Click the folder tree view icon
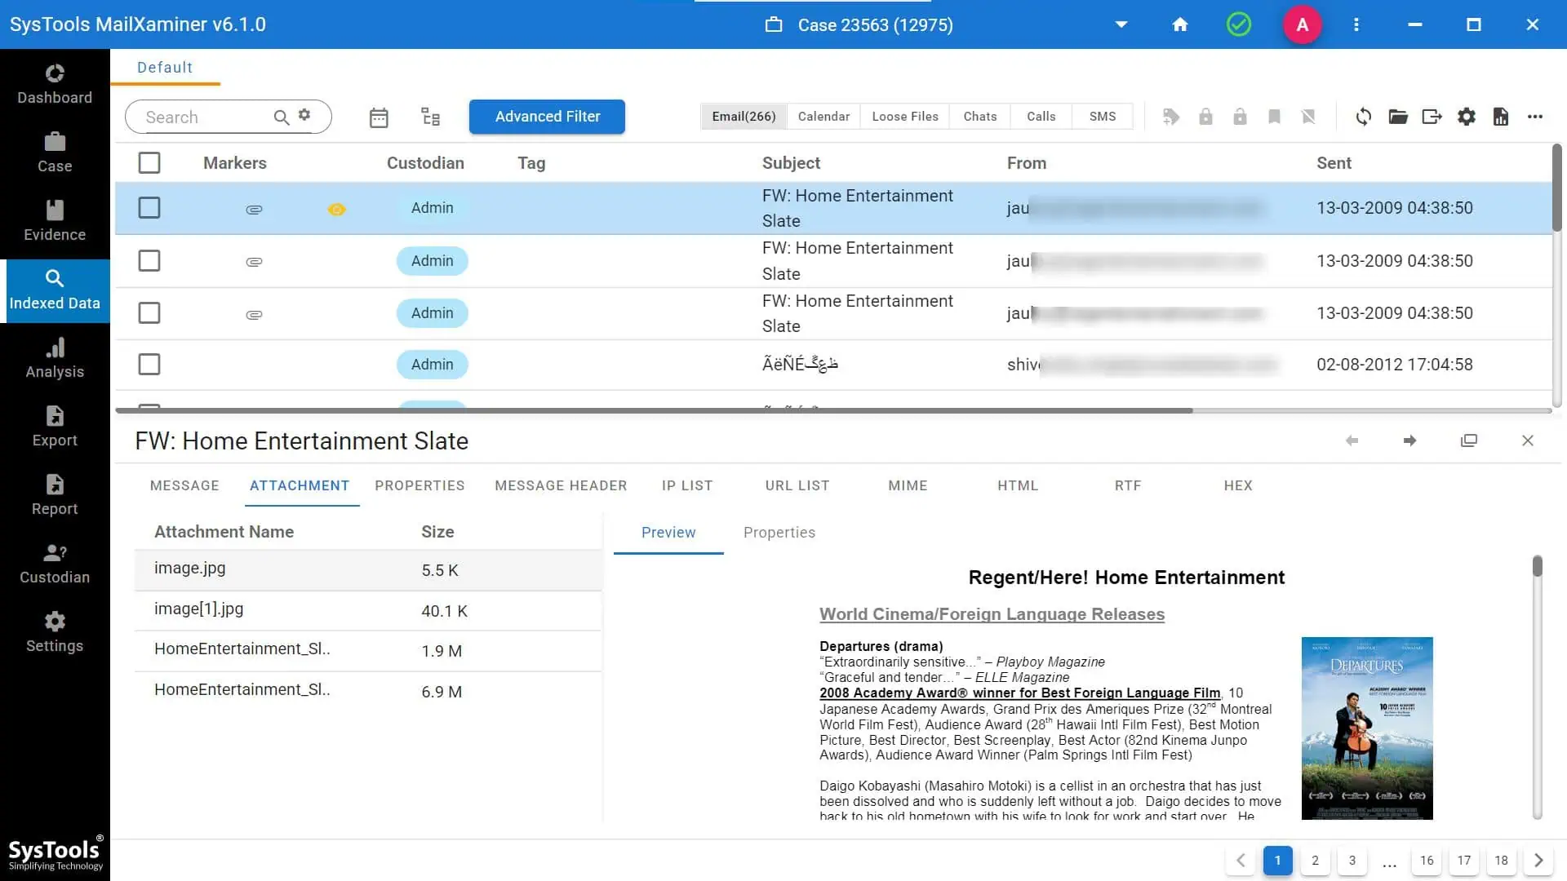Viewport: 1567px width, 881px height. [430, 117]
